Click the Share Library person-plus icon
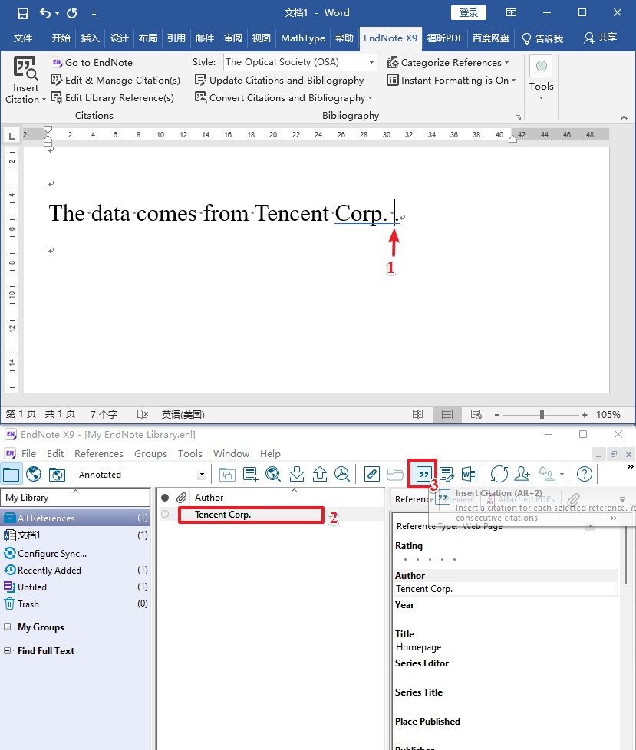This screenshot has width=636, height=750. click(522, 475)
